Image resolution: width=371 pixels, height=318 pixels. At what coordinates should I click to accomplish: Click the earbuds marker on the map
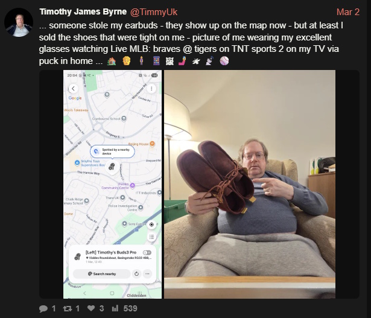[112, 167]
